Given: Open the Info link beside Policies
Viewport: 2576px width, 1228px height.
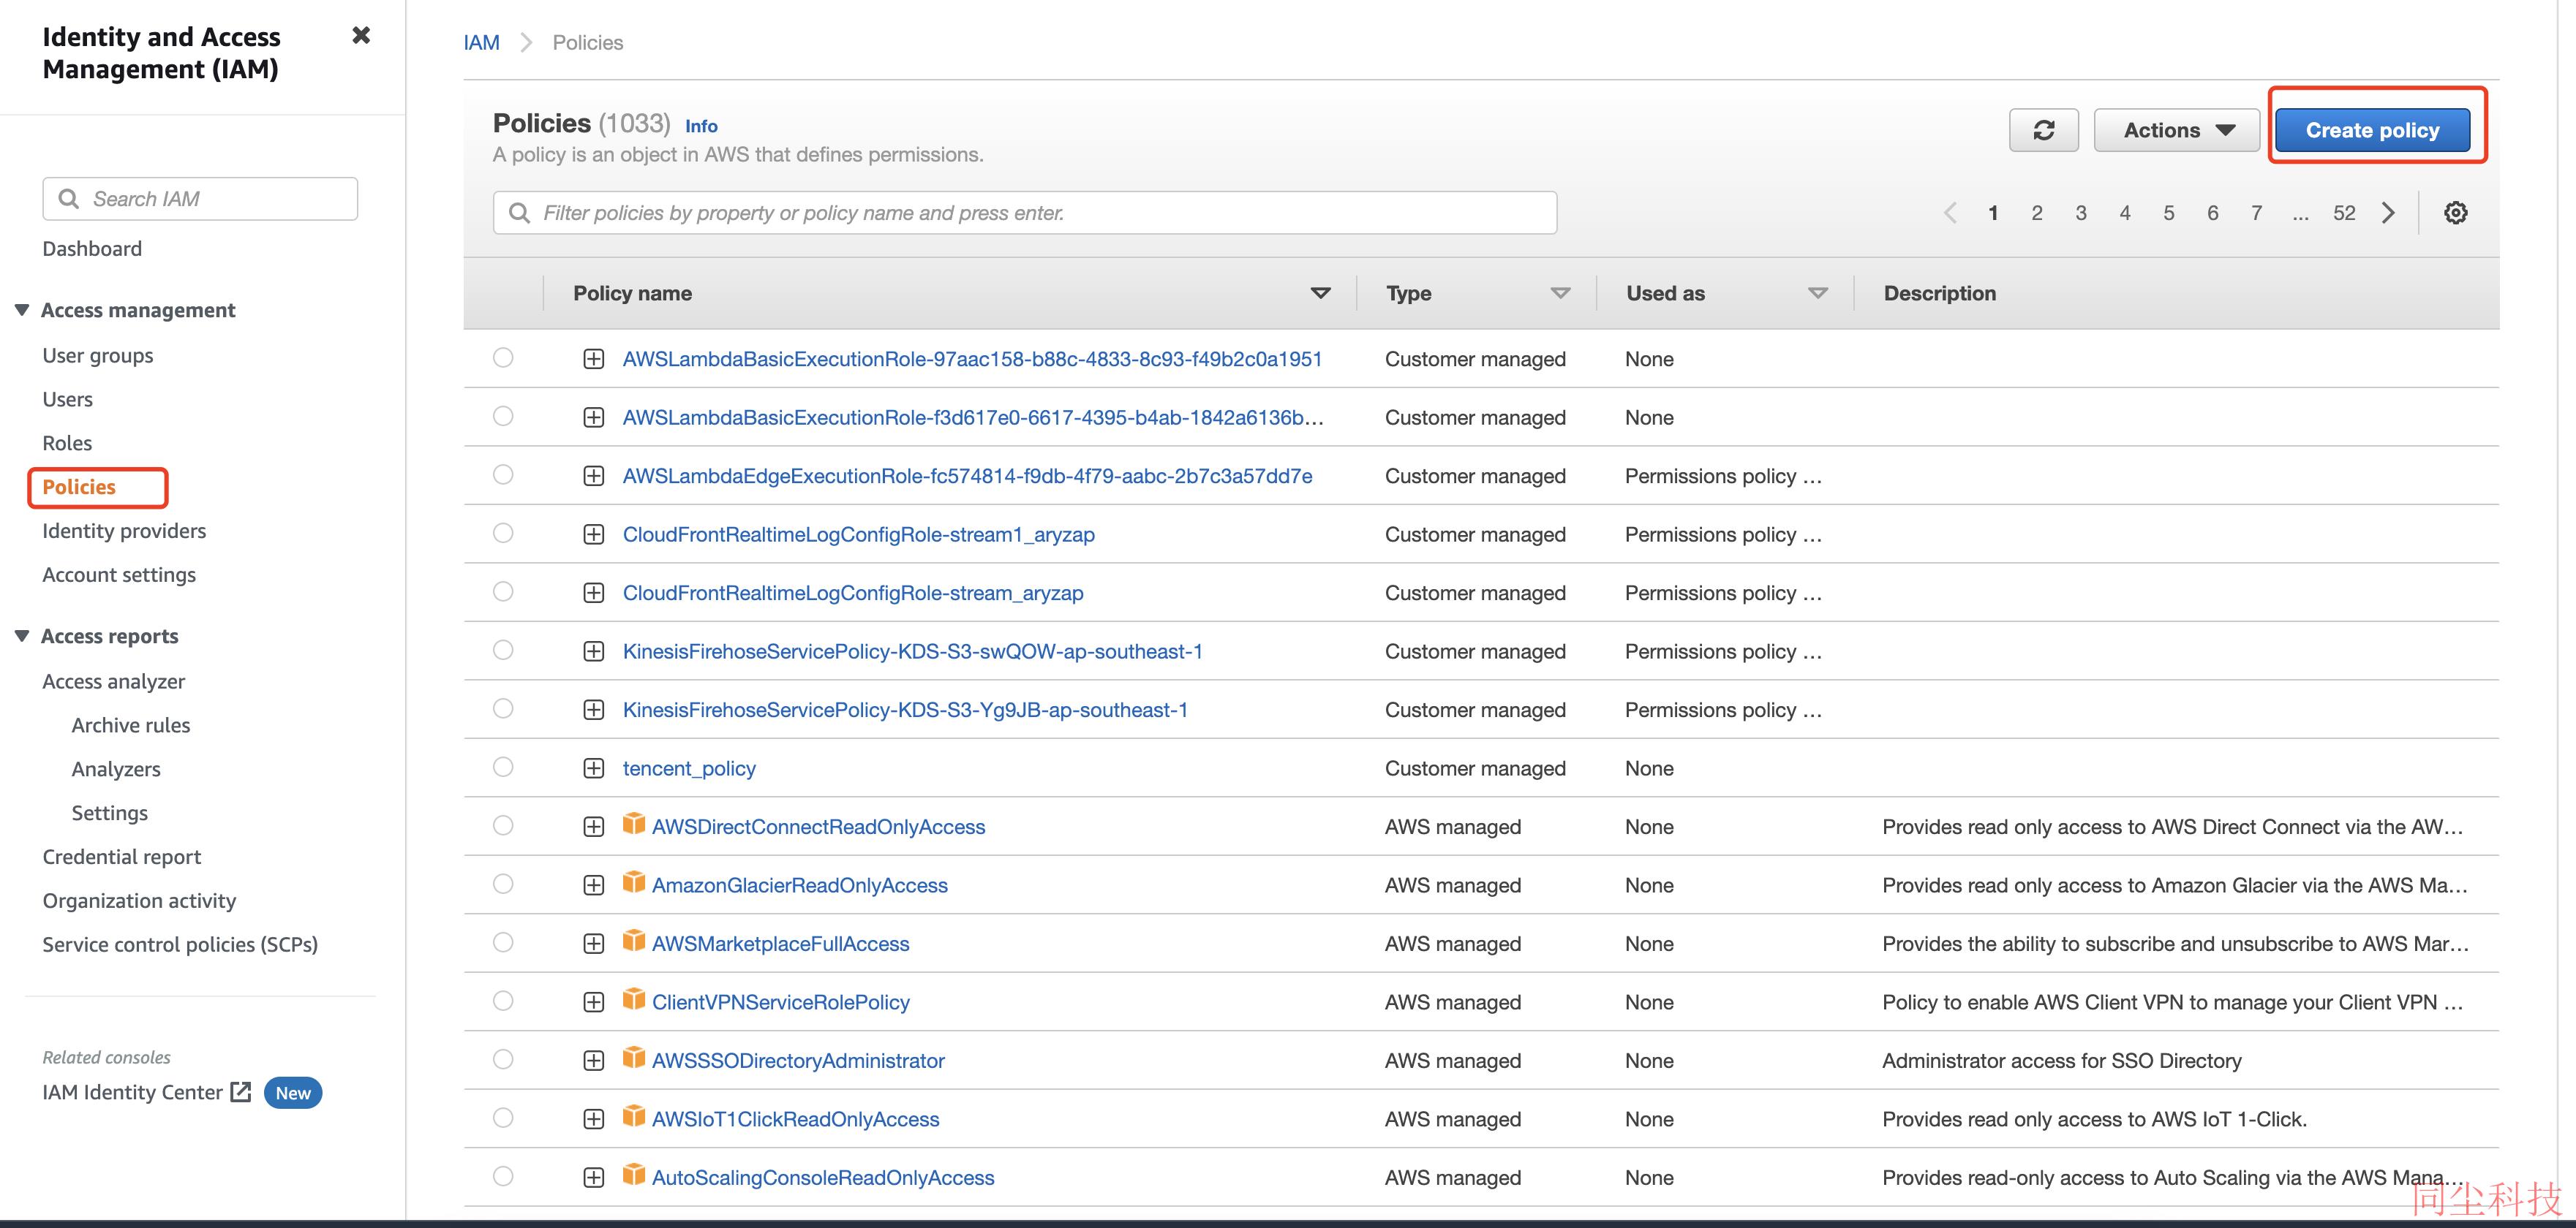Looking at the screenshot, I should point(701,126).
